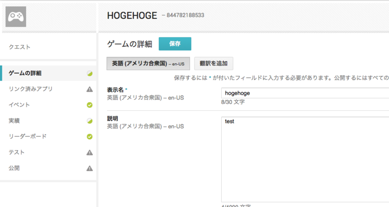Click the 表示名 field label
This screenshot has height=207, width=389.
tap(115, 90)
